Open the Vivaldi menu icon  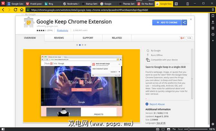3,3
